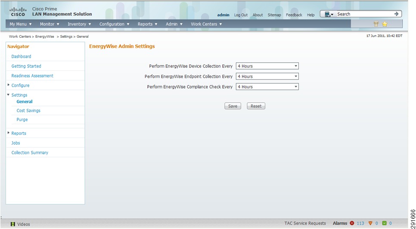Open Device Collection interval dropdown
Viewport: 416px width, 229px height.
267,66
